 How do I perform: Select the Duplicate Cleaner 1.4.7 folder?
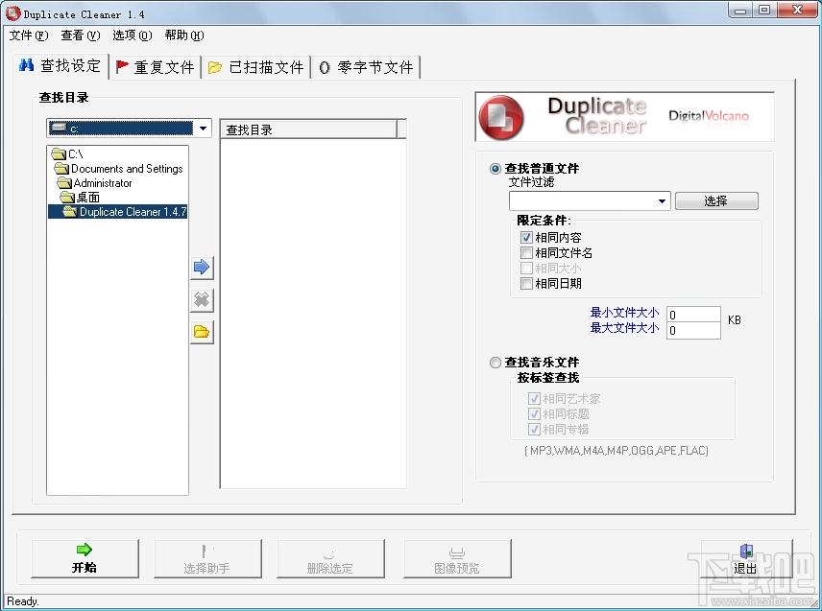pos(118,212)
